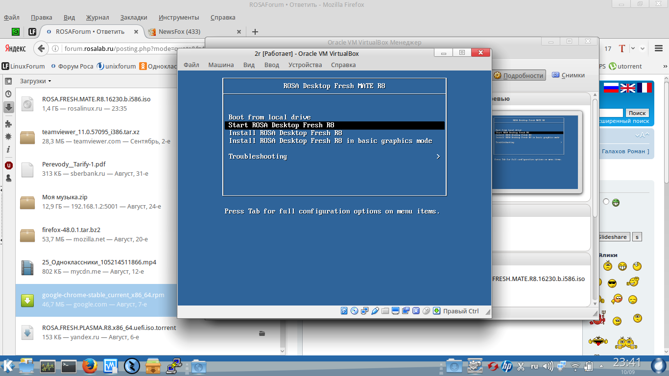Click the hard disk activity icon in VM status bar
669x376 pixels.
tap(344, 311)
